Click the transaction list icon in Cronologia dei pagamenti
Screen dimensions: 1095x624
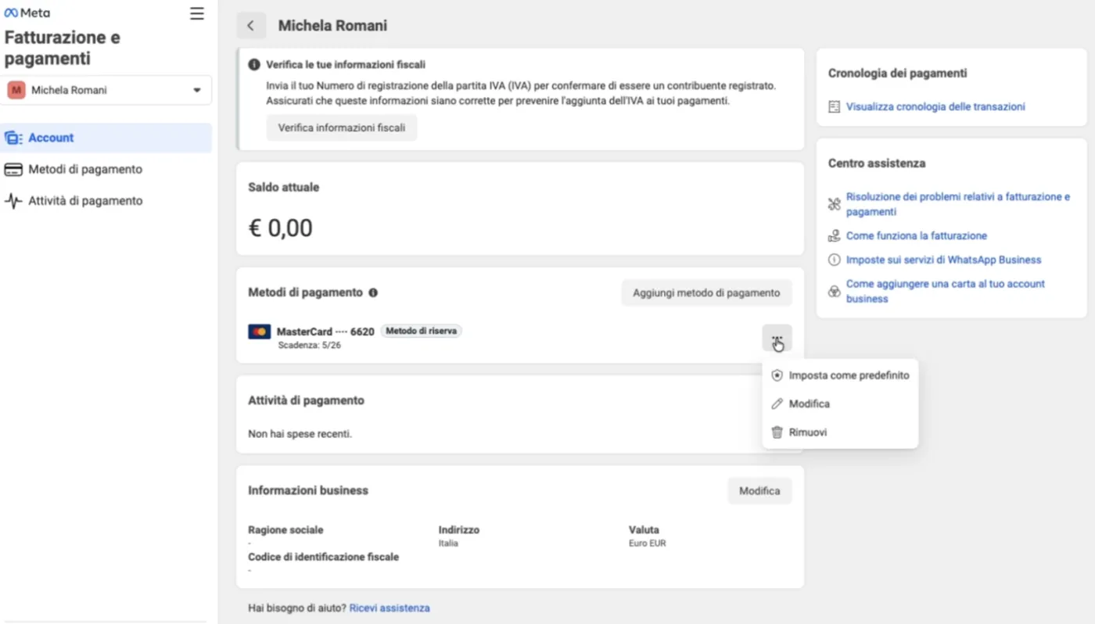pyautogui.click(x=834, y=106)
